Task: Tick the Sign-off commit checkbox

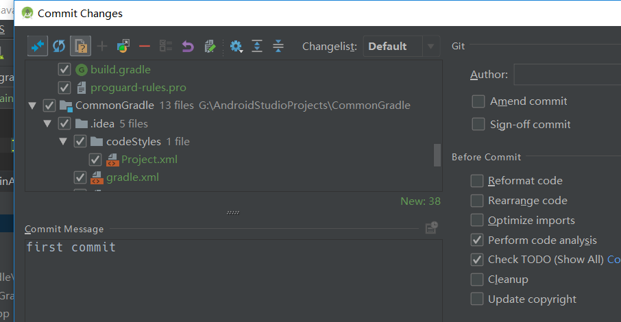Action: pyautogui.click(x=478, y=125)
